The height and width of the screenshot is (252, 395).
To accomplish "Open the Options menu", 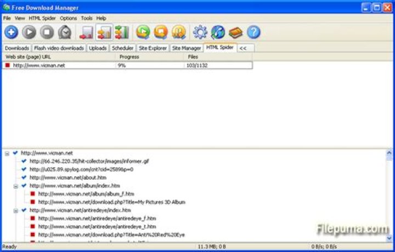I will 68,18.
